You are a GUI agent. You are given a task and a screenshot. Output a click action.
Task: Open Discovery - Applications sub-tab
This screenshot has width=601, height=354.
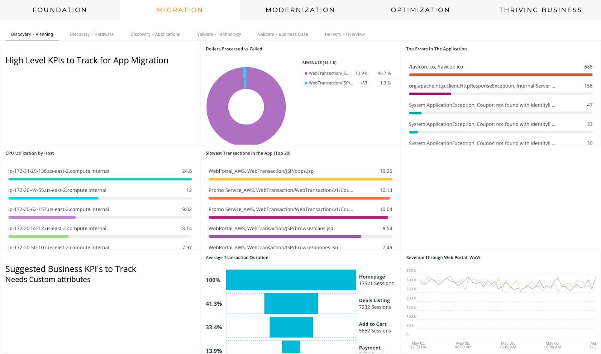tap(155, 34)
